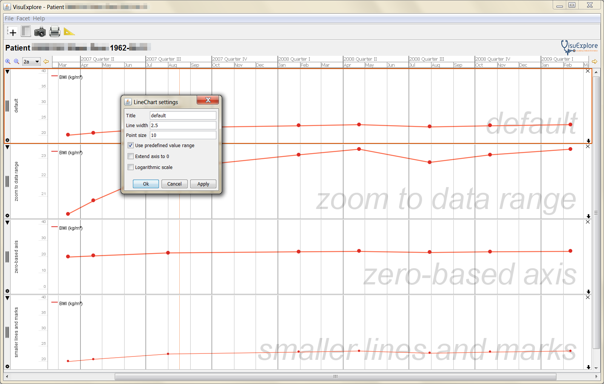
Task: Close the smaller lines and marks facet
Action: (x=588, y=297)
